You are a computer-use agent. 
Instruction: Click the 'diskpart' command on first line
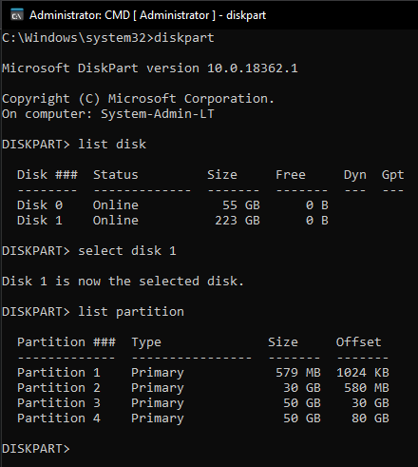[x=184, y=38]
